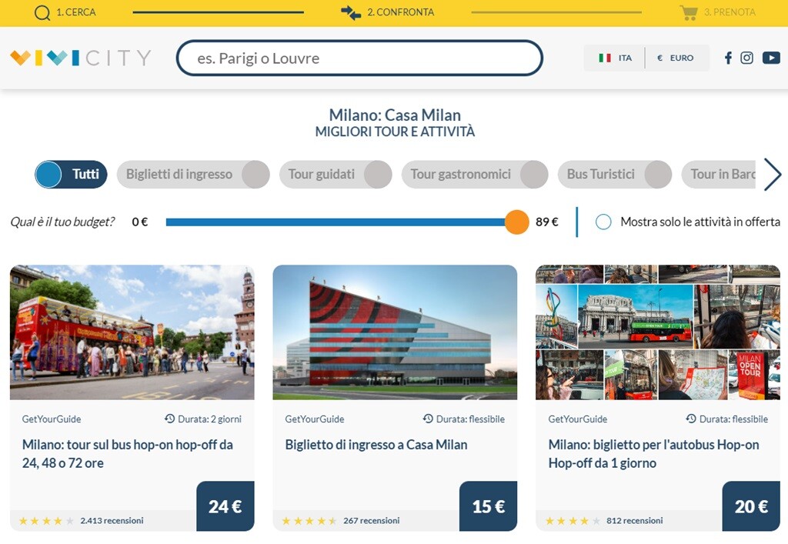Click the shopping cart Prenota icon
Screen dimensions: 788x544
689,12
